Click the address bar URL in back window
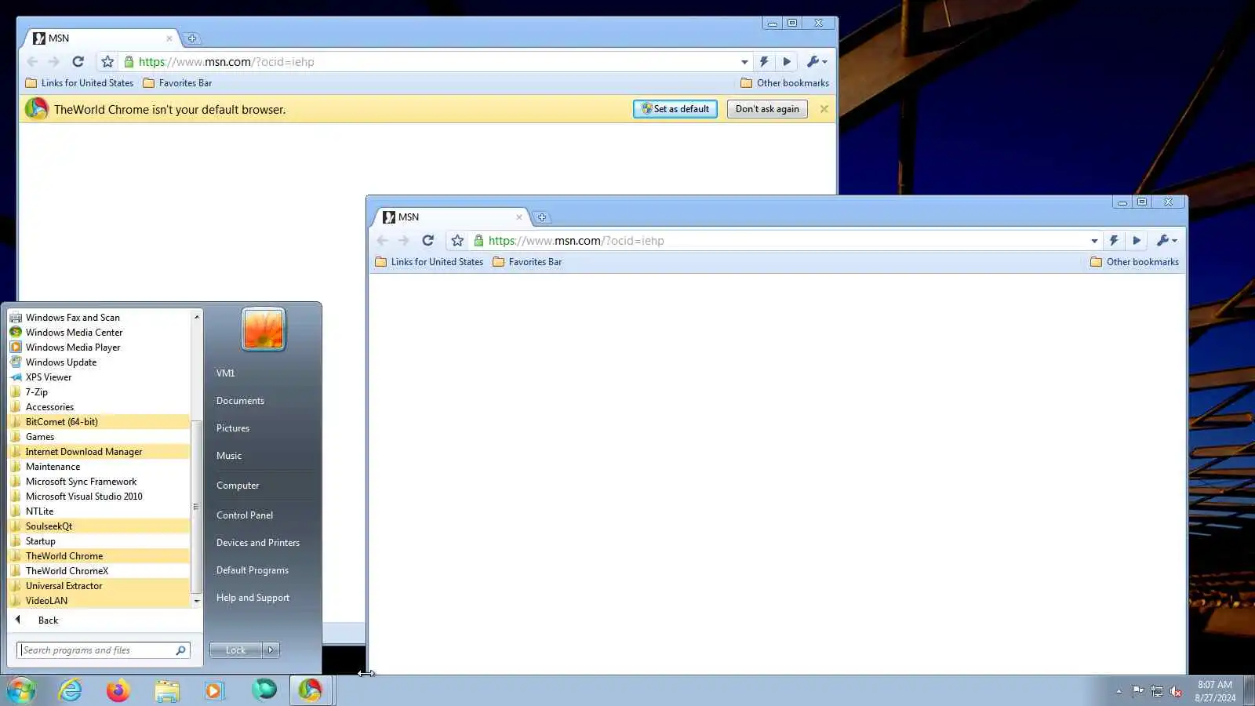The image size is (1255, 706). (x=226, y=62)
